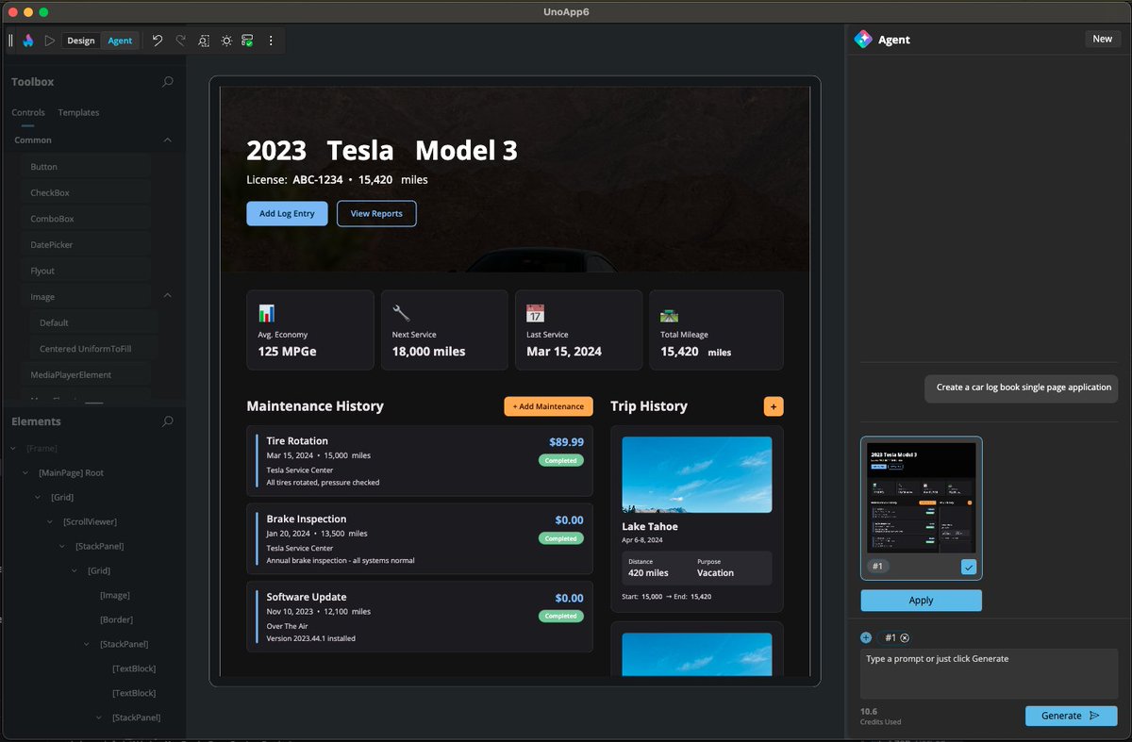Choose Centered UniformToFill image variant

[x=92, y=349]
